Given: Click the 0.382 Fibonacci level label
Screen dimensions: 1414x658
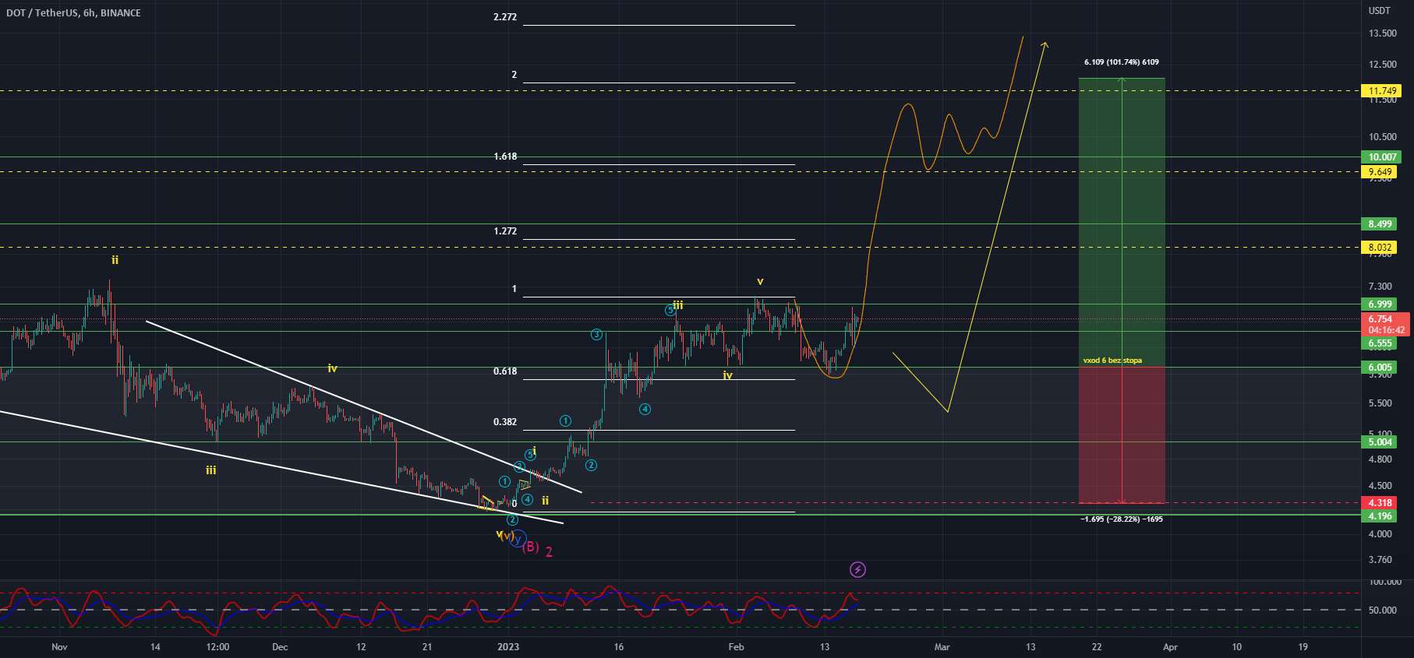Looking at the screenshot, I should 505,422.
